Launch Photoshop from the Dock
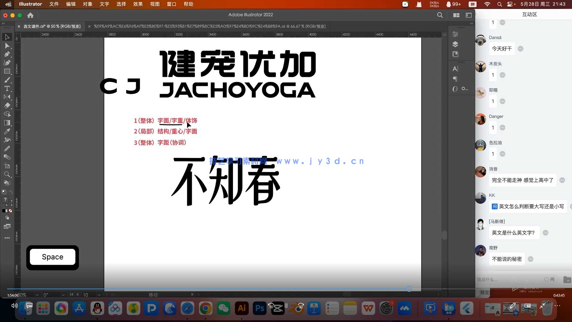The image size is (572, 322). tap(259, 308)
